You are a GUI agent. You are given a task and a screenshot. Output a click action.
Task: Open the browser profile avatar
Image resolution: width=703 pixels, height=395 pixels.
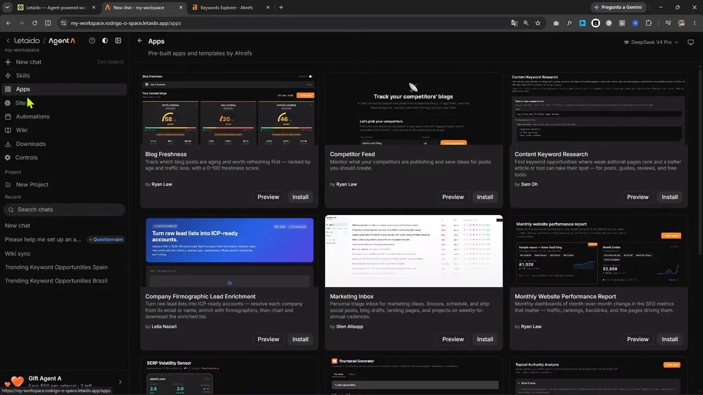point(682,23)
